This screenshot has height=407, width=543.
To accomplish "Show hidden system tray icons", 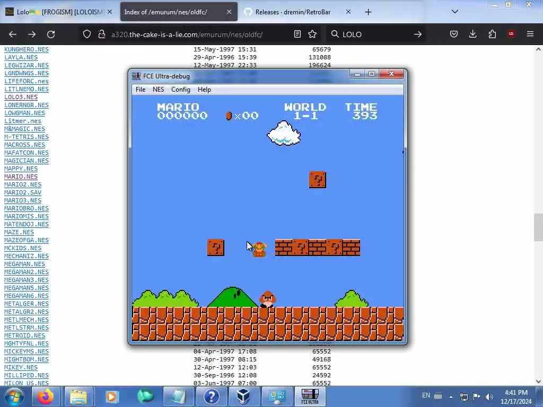I will click(x=451, y=397).
